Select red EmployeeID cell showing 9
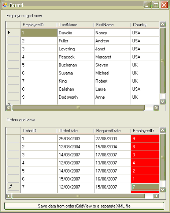Image resolution: width=170 pixels, height=213 pixels. 145,139
